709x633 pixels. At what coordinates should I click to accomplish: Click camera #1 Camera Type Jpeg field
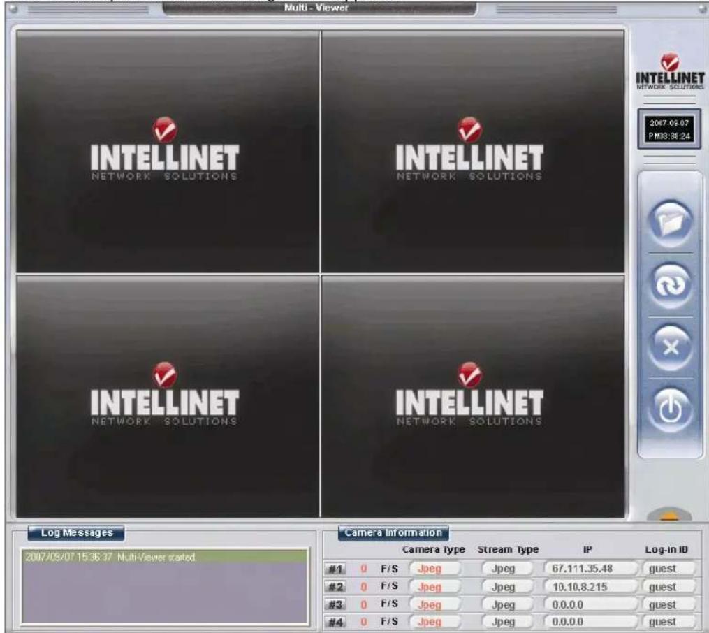pyautogui.click(x=434, y=568)
